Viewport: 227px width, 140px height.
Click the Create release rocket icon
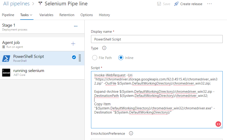(x=176, y=4)
